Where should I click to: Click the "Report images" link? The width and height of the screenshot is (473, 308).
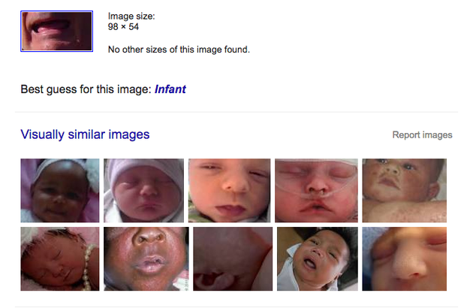tap(422, 135)
